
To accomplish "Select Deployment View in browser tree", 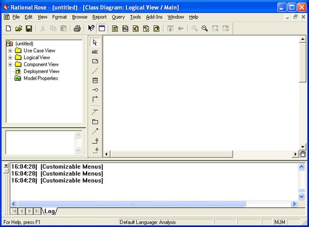I will [x=41, y=71].
